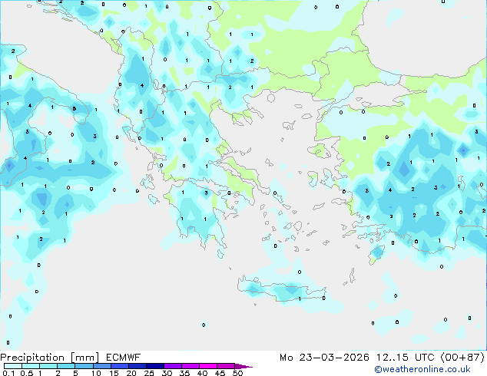Viewport: 487px width, 376px height.
Task: Pick the 5–10 mm legend swatch
Action: [x=84, y=366]
